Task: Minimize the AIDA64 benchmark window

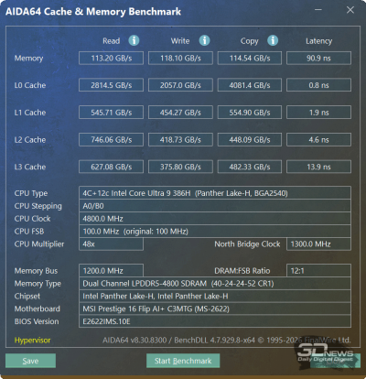Action: pyautogui.click(x=318, y=10)
